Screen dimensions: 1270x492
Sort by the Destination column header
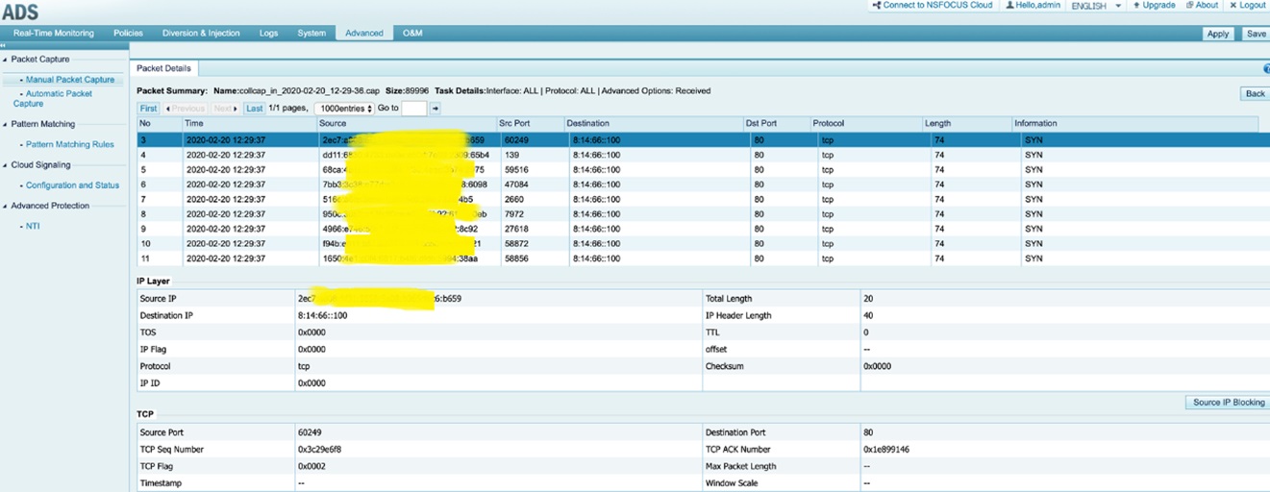[x=653, y=123]
